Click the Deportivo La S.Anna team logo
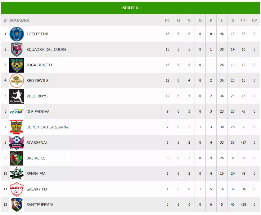The image size is (261, 215). coord(17,127)
